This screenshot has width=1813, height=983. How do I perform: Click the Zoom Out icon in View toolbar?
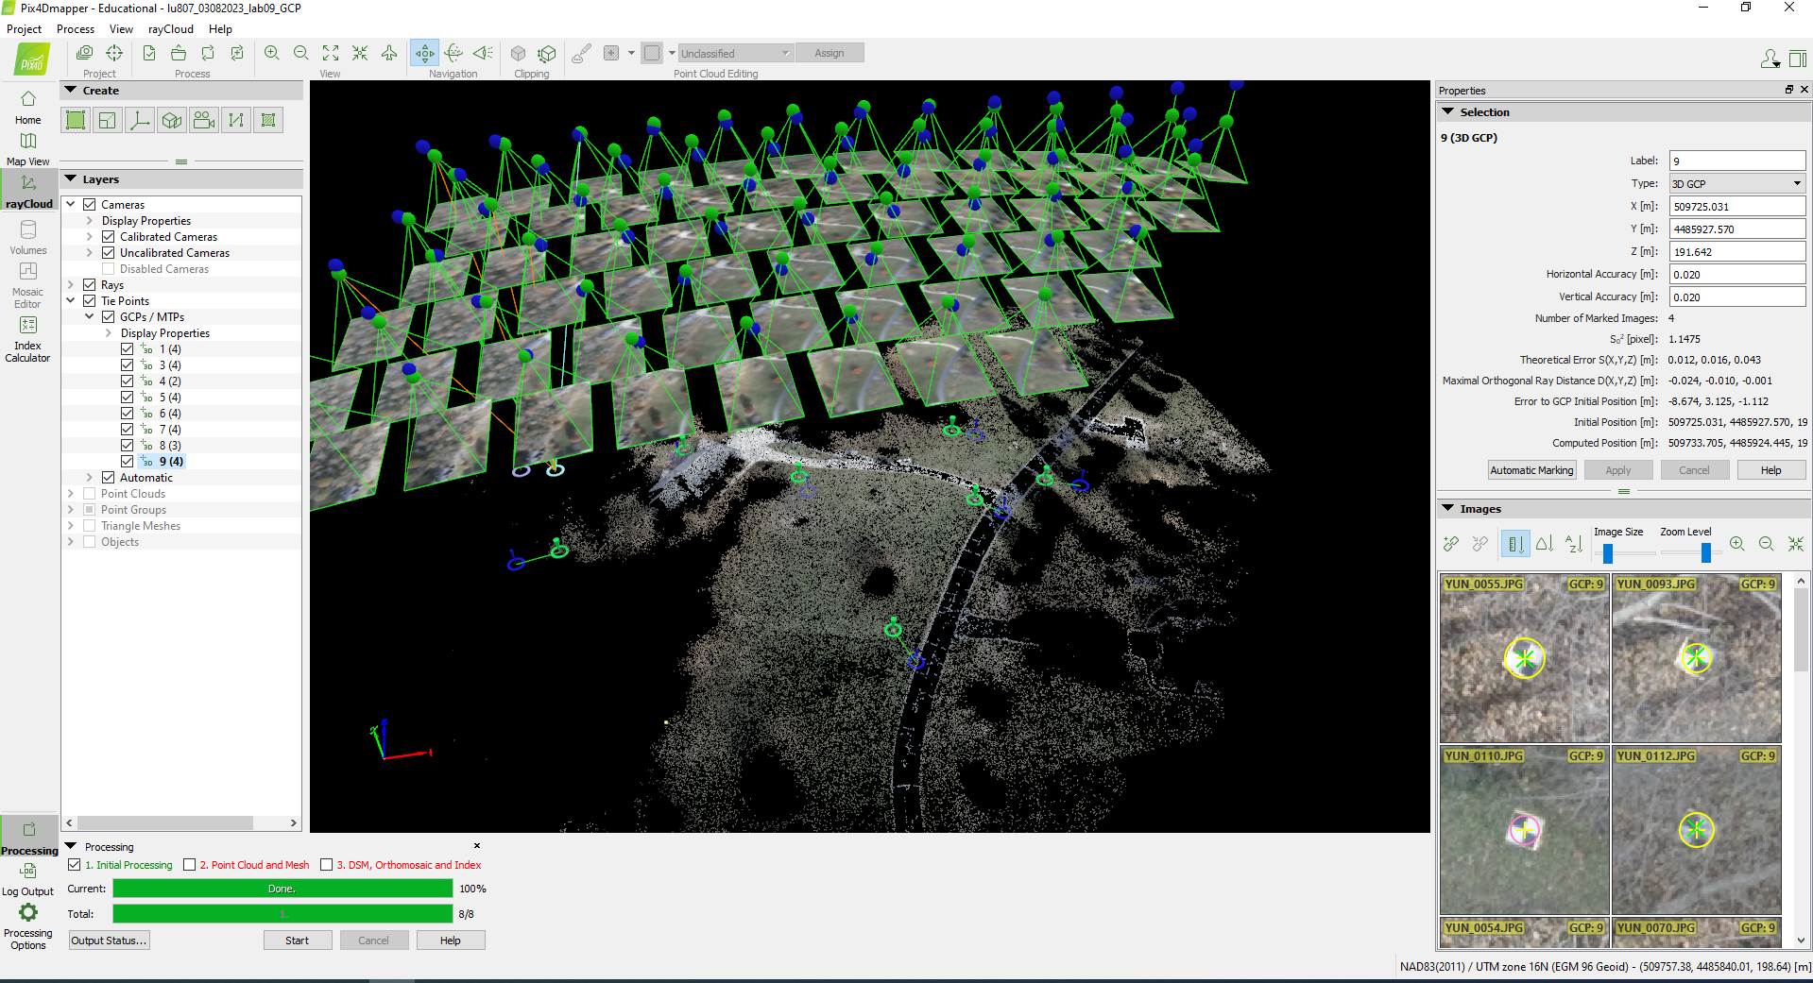301,53
